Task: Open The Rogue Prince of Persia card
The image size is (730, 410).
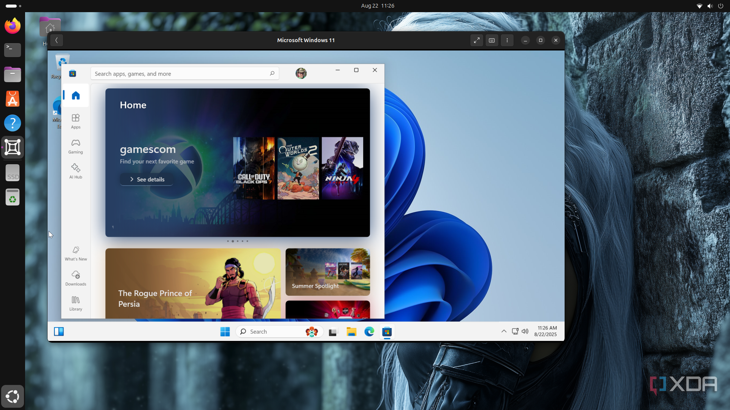Action: coord(193,283)
